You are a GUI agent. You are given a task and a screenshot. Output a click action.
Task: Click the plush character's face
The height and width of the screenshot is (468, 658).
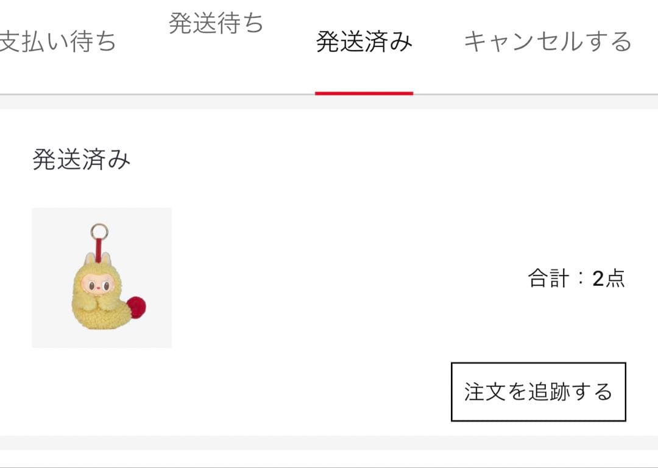point(99,286)
